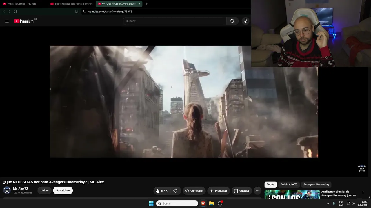Viewport: 371px width, 208px height.
Task: Open network settings icon in system tray
Action: coord(348,203)
